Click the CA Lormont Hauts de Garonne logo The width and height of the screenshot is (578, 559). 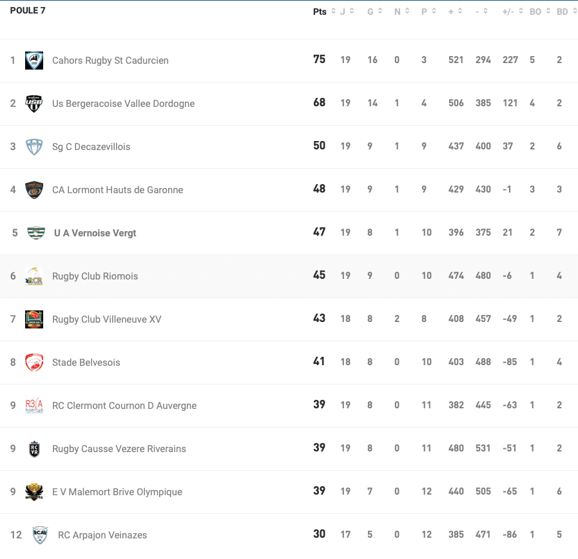point(34,190)
